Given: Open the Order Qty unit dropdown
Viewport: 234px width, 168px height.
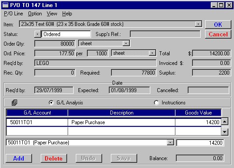Looking at the screenshot, I should (126, 43).
